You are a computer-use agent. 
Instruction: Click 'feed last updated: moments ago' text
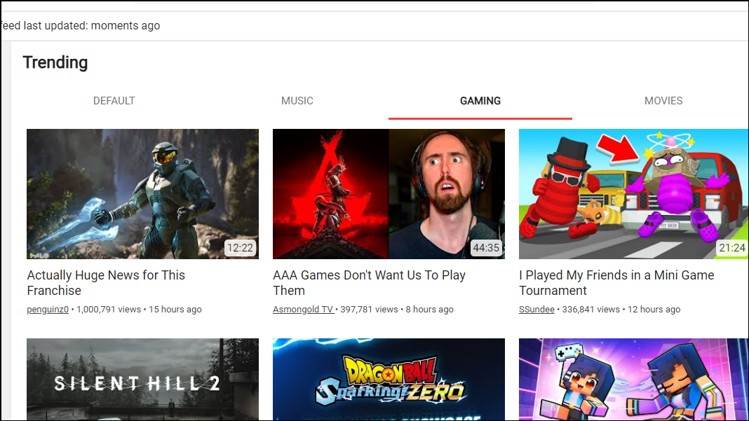pos(80,26)
